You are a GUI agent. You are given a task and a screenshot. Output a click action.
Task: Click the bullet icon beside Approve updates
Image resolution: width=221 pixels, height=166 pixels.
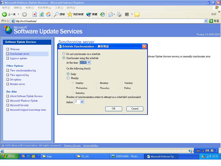click(x=7, y=58)
